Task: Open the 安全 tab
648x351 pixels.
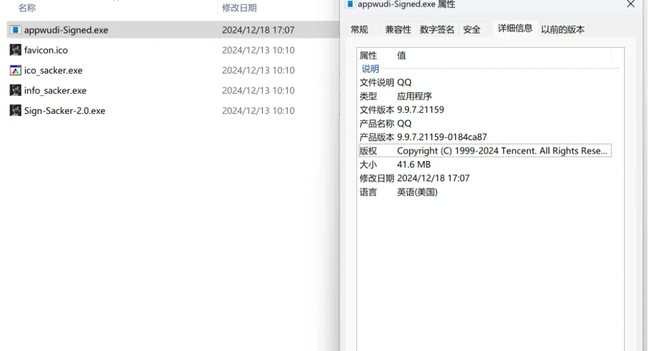Action: pos(472,29)
